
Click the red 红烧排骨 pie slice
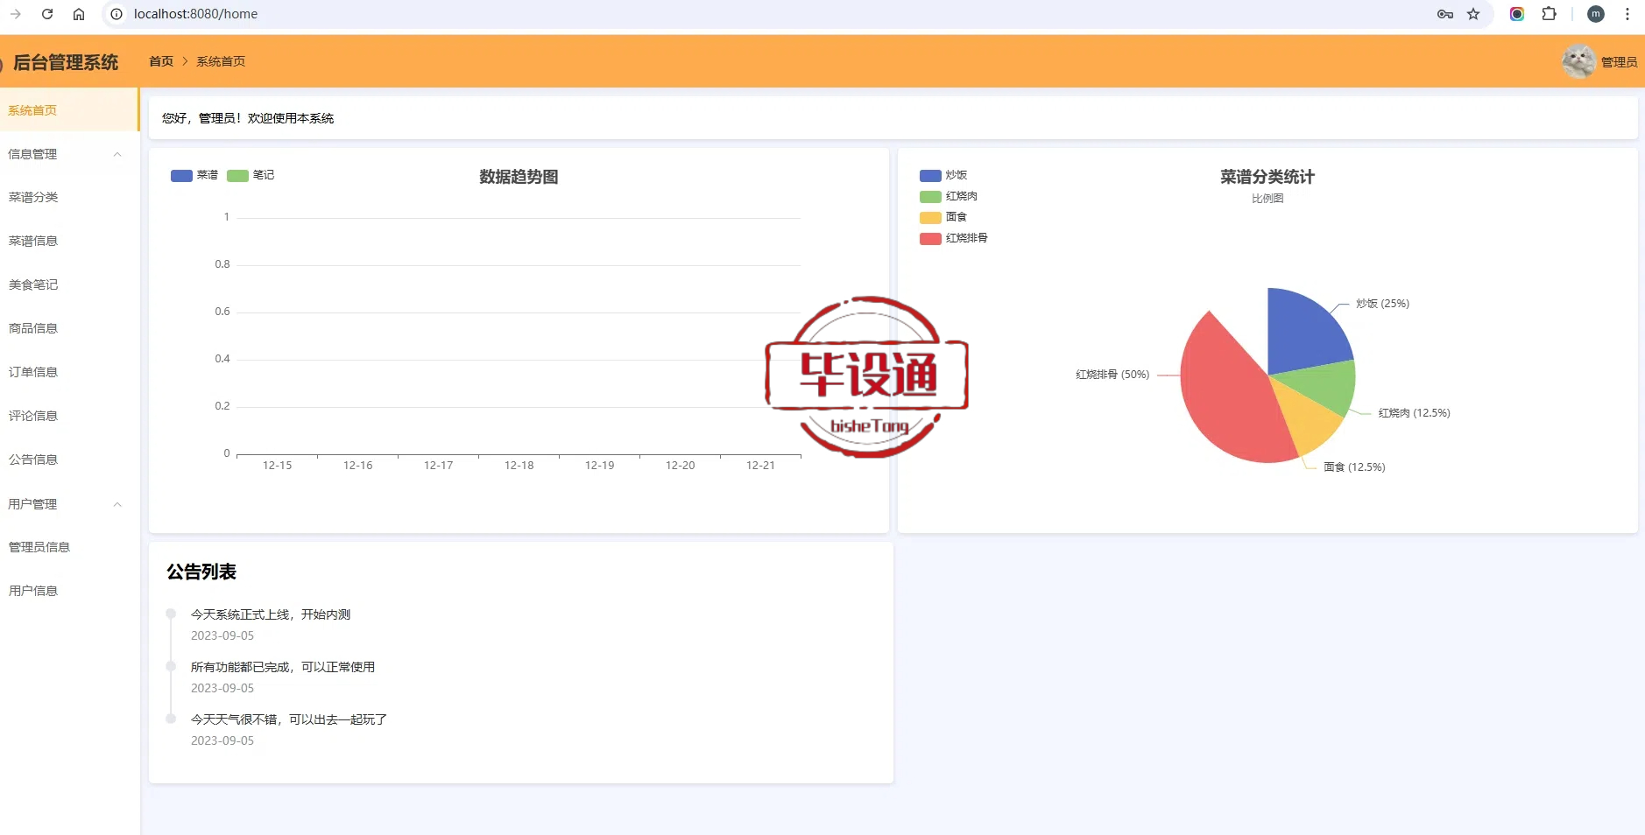click(x=1226, y=403)
